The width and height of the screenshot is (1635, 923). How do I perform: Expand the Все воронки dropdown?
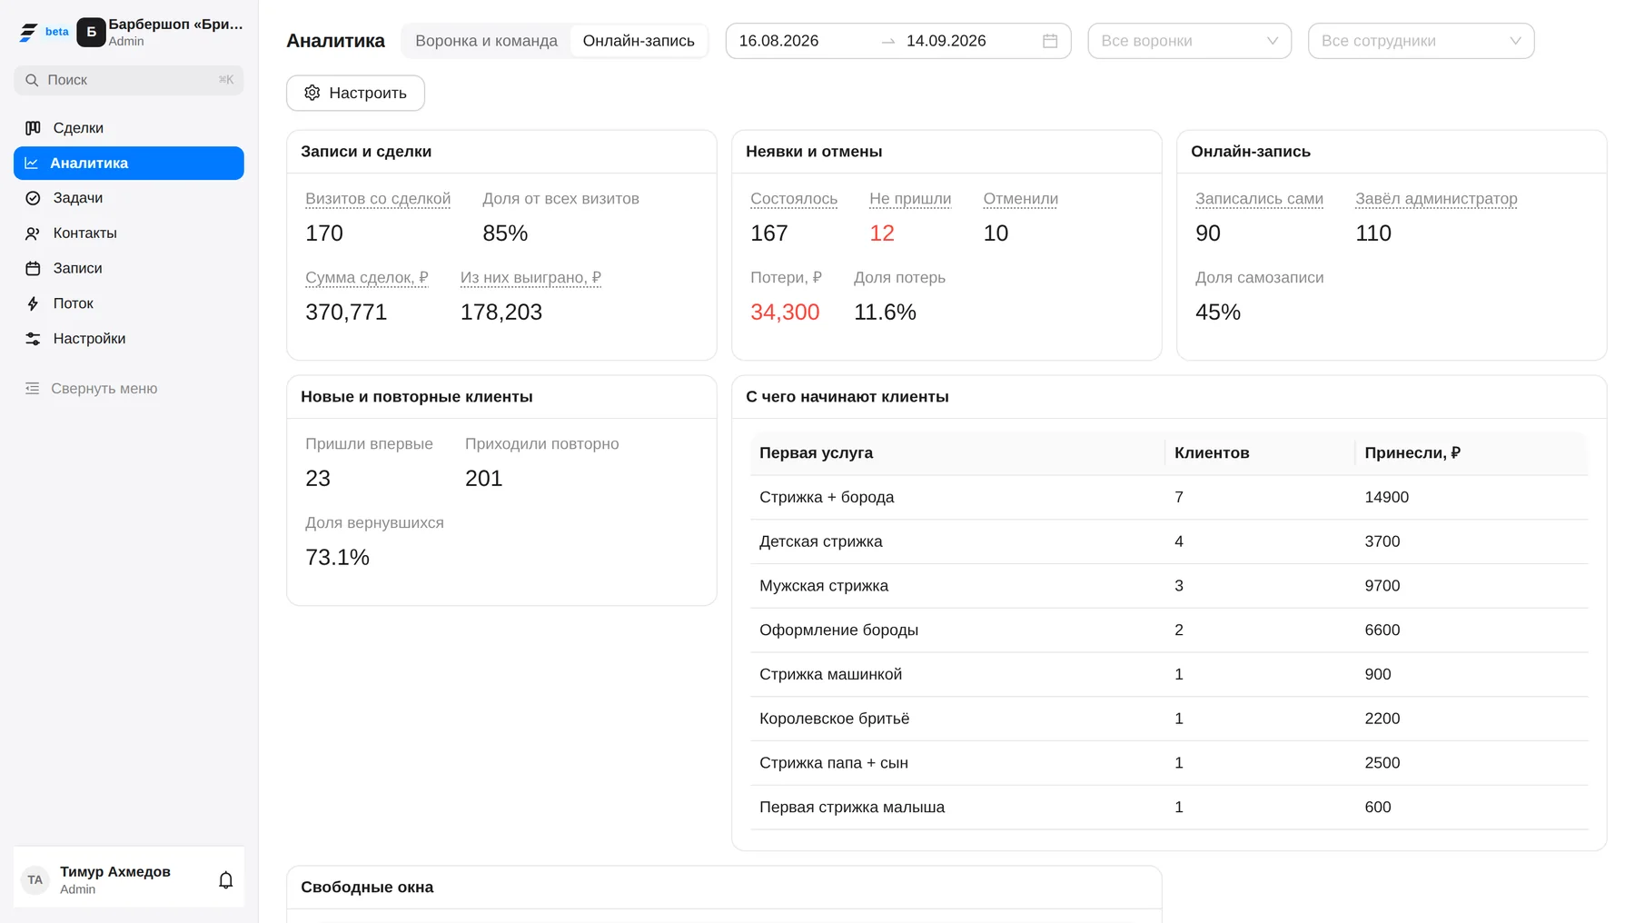pos(1189,41)
